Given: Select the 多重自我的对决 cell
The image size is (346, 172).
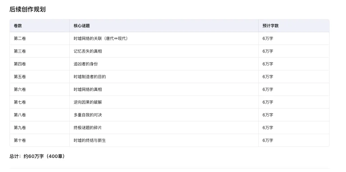Looking at the screenshot, I should (88, 115).
